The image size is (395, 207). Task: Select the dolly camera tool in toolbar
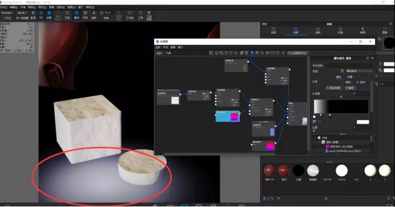[x=94, y=15]
